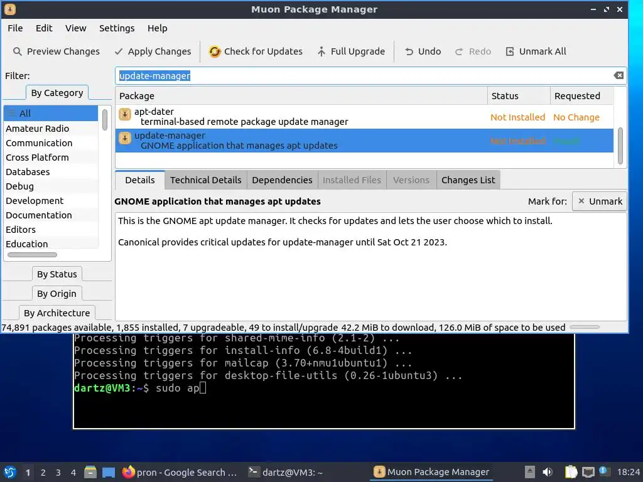Click the package list vertical scrollbar
The width and height of the screenshot is (643, 482).
pos(620,146)
